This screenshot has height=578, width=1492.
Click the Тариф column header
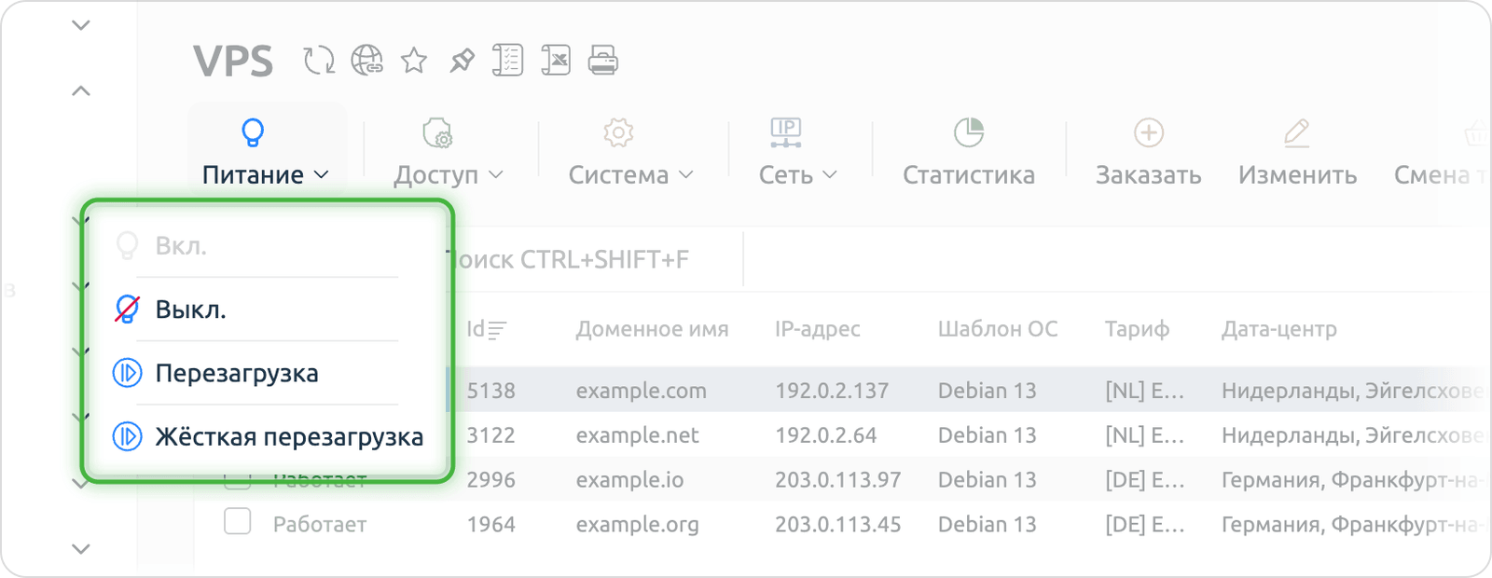[1137, 329]
